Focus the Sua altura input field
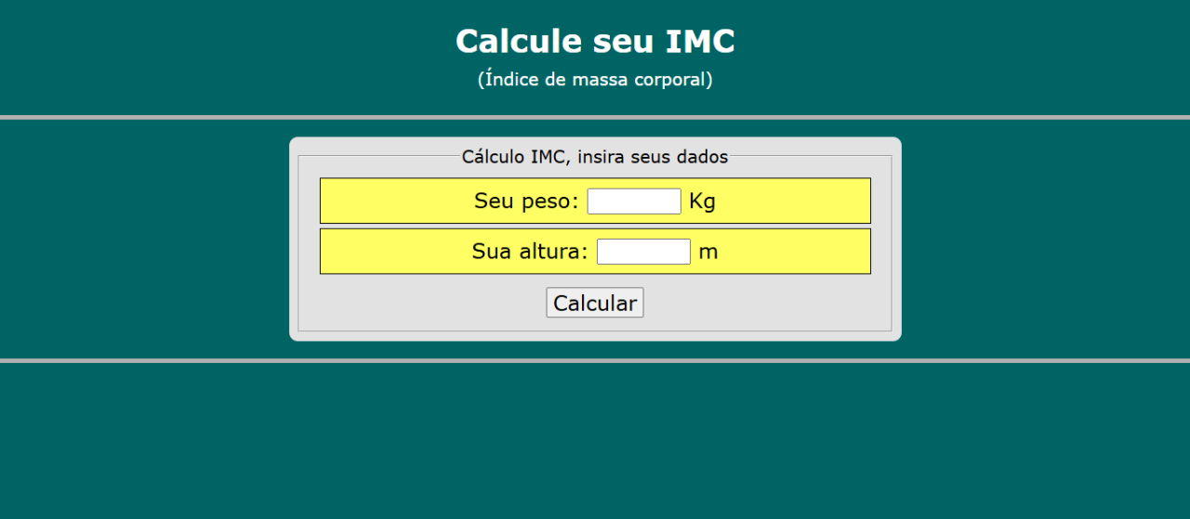Viewport: 1190px width, 519px height. [643, 252]
